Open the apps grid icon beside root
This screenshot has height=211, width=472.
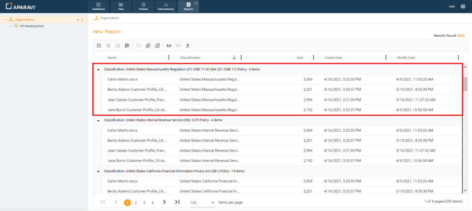pos(463,6)
